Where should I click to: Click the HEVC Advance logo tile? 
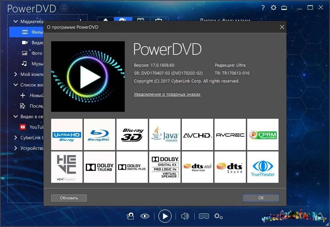[x=67, y=167]
